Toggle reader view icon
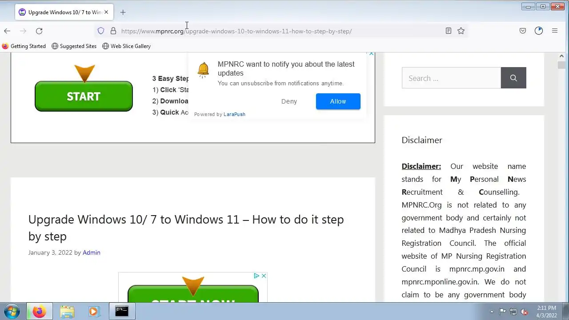The image size is (569, 320). pos(449,31)
